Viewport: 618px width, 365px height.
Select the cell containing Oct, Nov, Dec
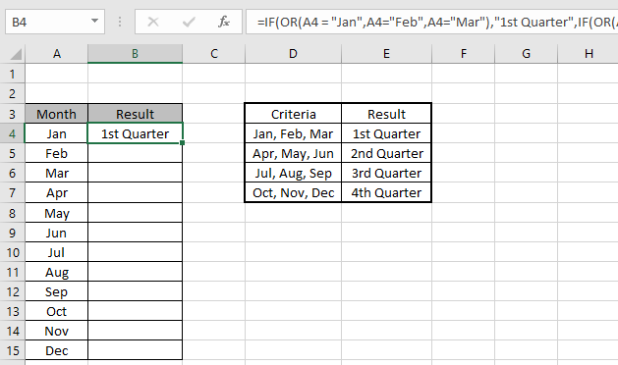(x=293, y=192)
